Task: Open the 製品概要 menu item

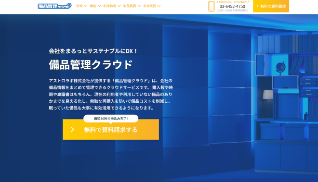Action: click(130, 6)
